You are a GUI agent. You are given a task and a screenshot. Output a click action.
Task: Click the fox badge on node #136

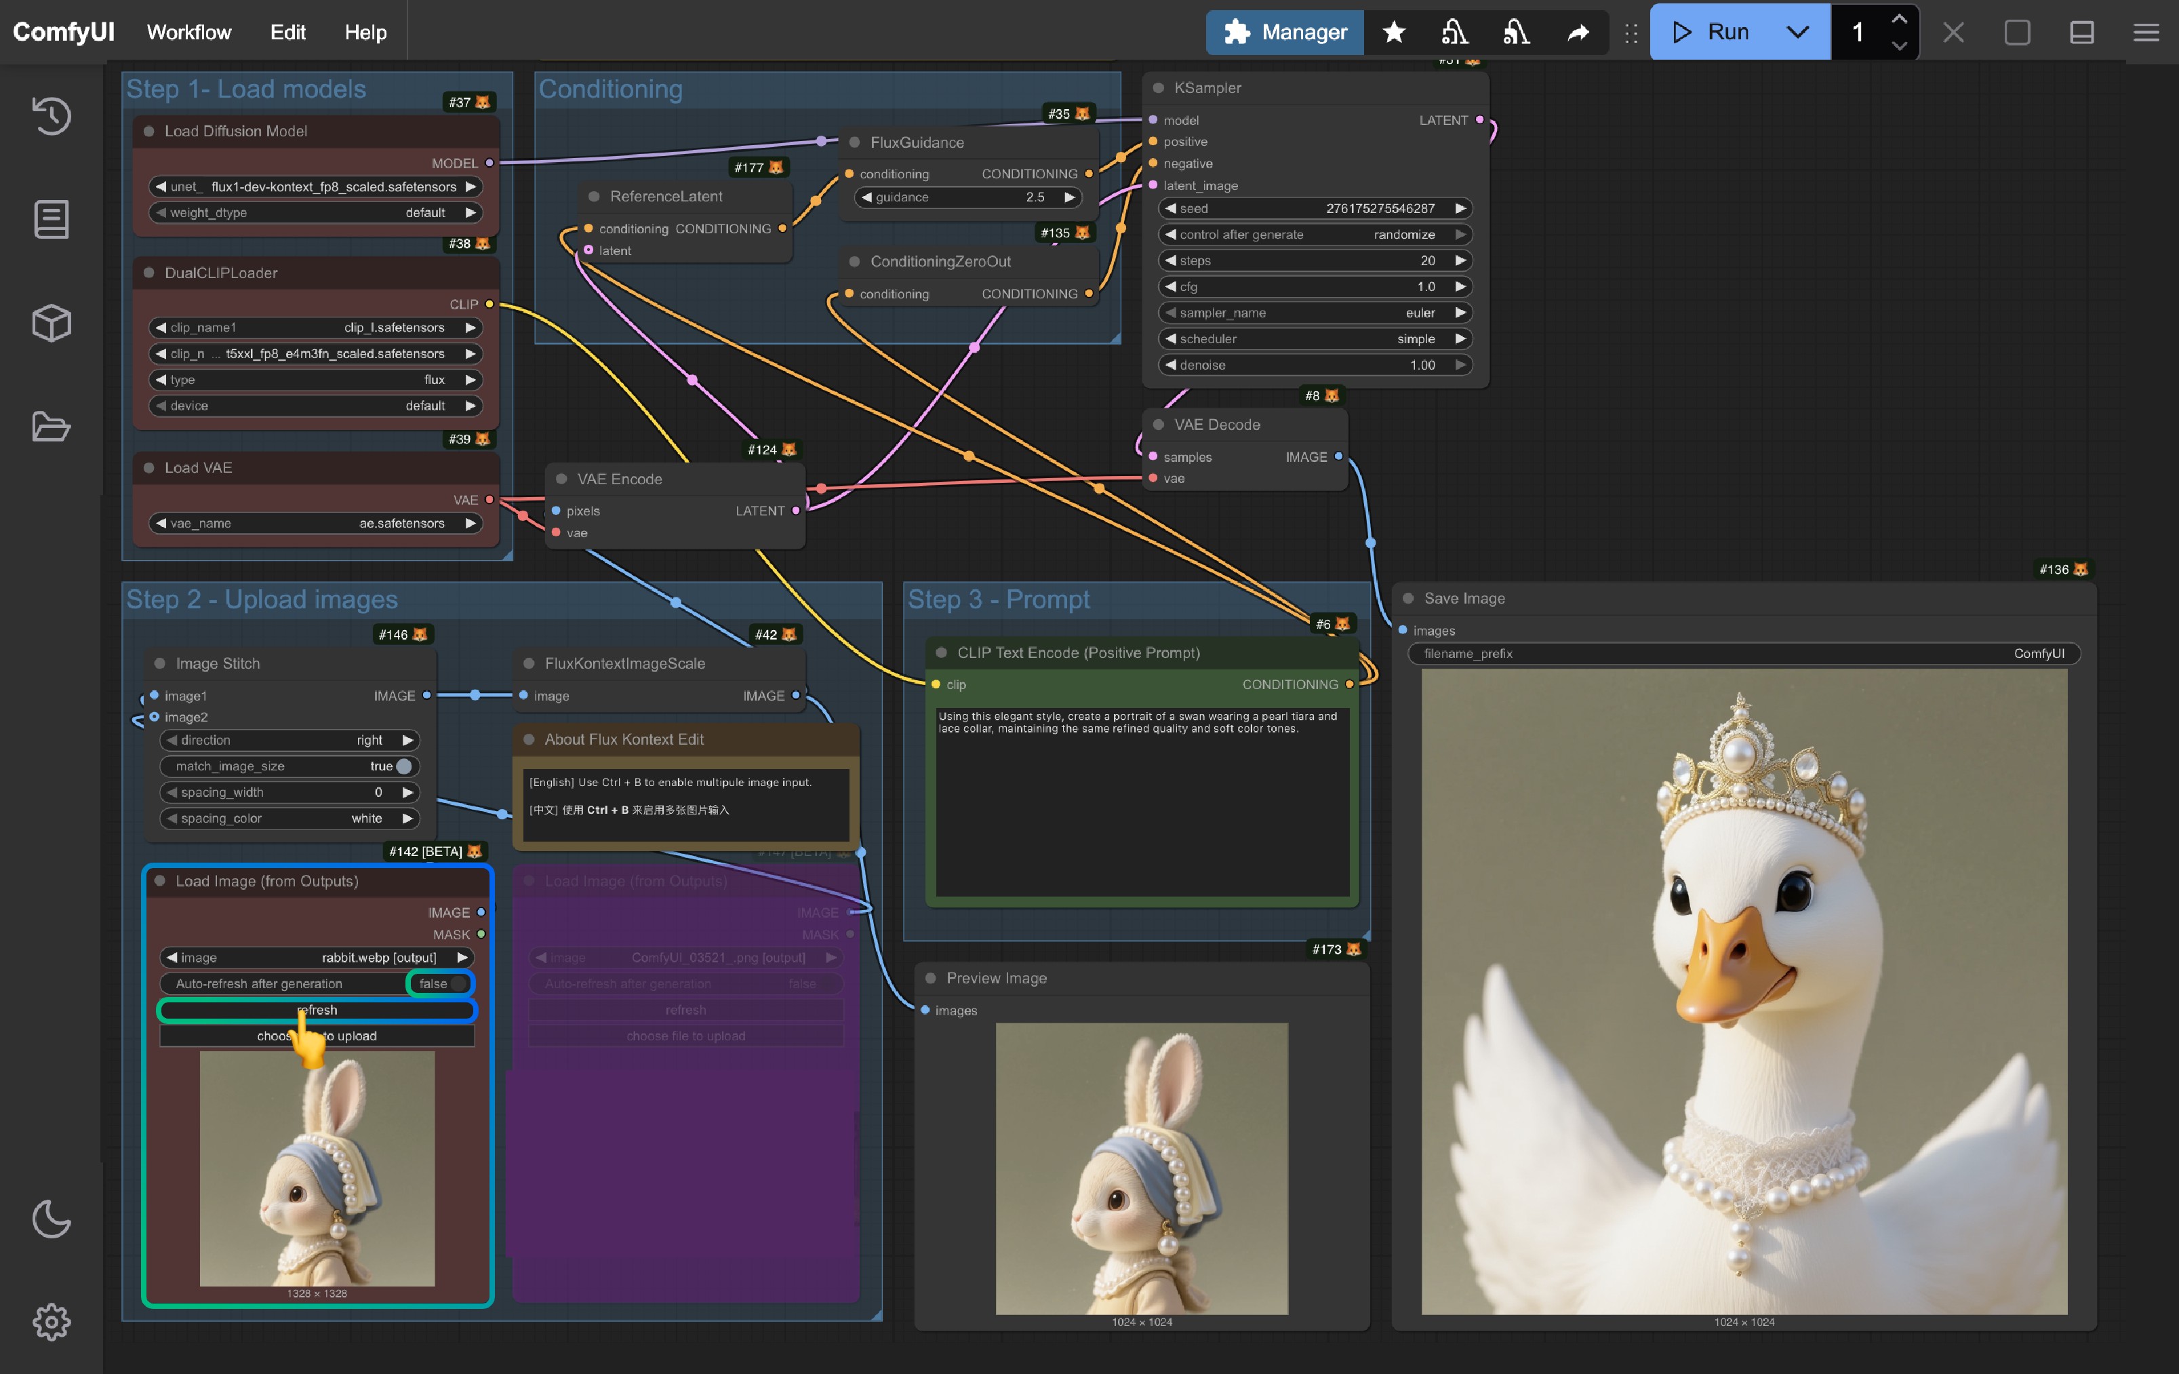tap(2081, 569)
